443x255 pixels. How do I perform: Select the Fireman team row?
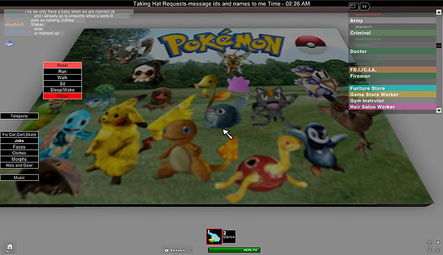click(x=392, y=76)
